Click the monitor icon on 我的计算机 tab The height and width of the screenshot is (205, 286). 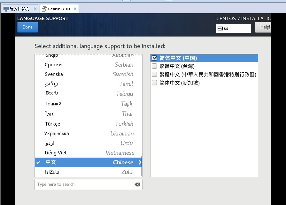tap(6, 9)
